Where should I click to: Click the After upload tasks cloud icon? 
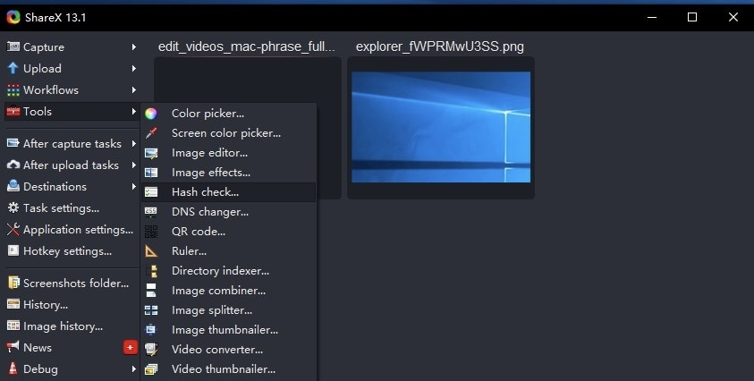pyautogui.click(x=13, y=165)
